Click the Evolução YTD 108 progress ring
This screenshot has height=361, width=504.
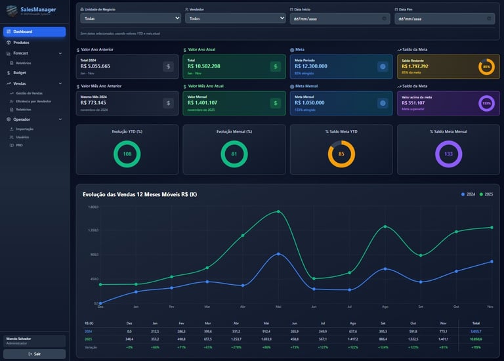[127, 154]
